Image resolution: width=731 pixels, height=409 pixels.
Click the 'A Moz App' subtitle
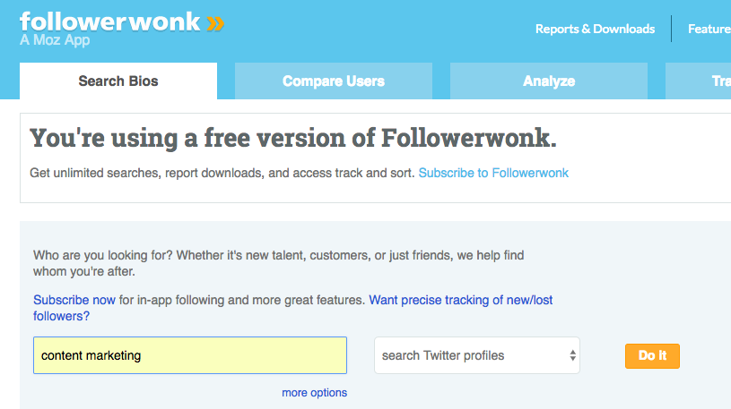[x=55, y=40]
